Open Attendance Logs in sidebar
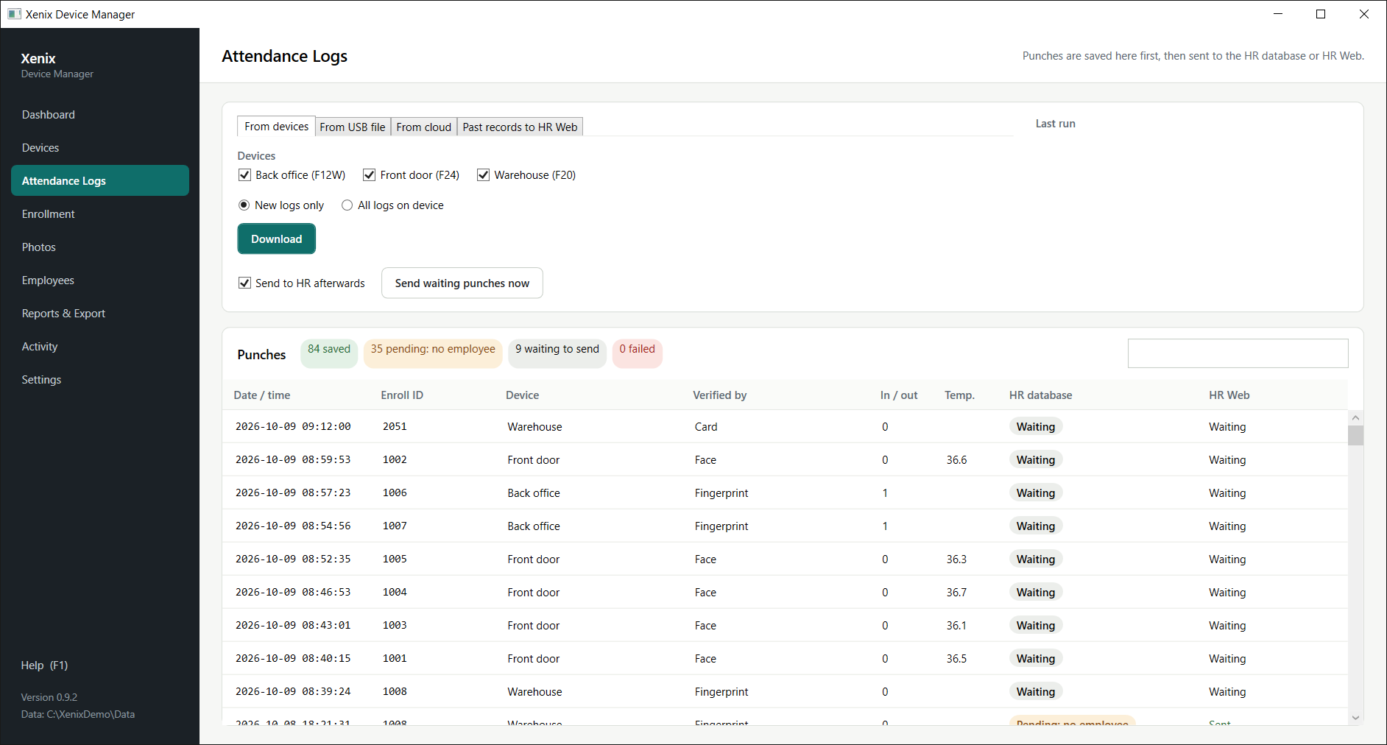Viewport: 1387px width, 745px height. pos(100,180)
